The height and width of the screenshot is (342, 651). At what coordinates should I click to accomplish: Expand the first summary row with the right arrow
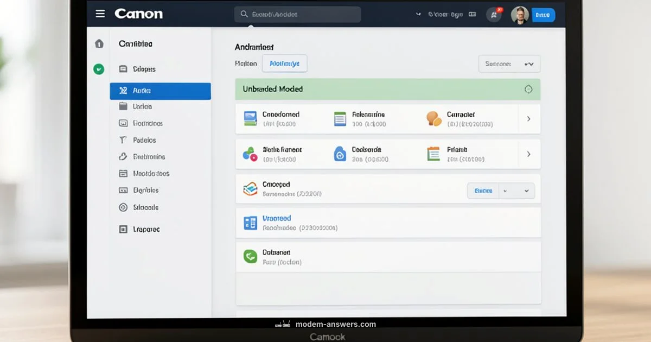529,118
